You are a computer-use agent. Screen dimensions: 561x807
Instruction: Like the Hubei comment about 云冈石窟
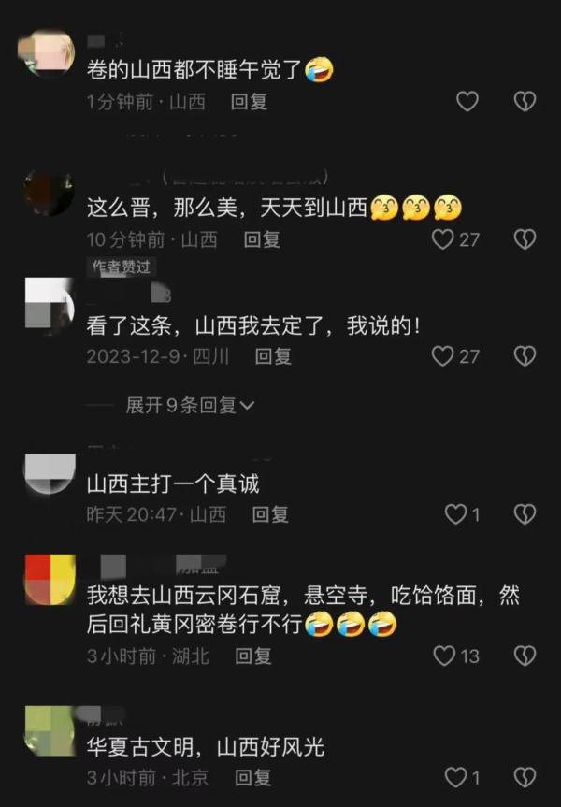click(456, 656)
